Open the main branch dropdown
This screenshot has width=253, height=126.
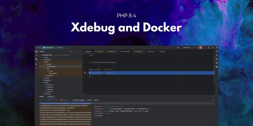pyautogui.click(x=60, y=47)
